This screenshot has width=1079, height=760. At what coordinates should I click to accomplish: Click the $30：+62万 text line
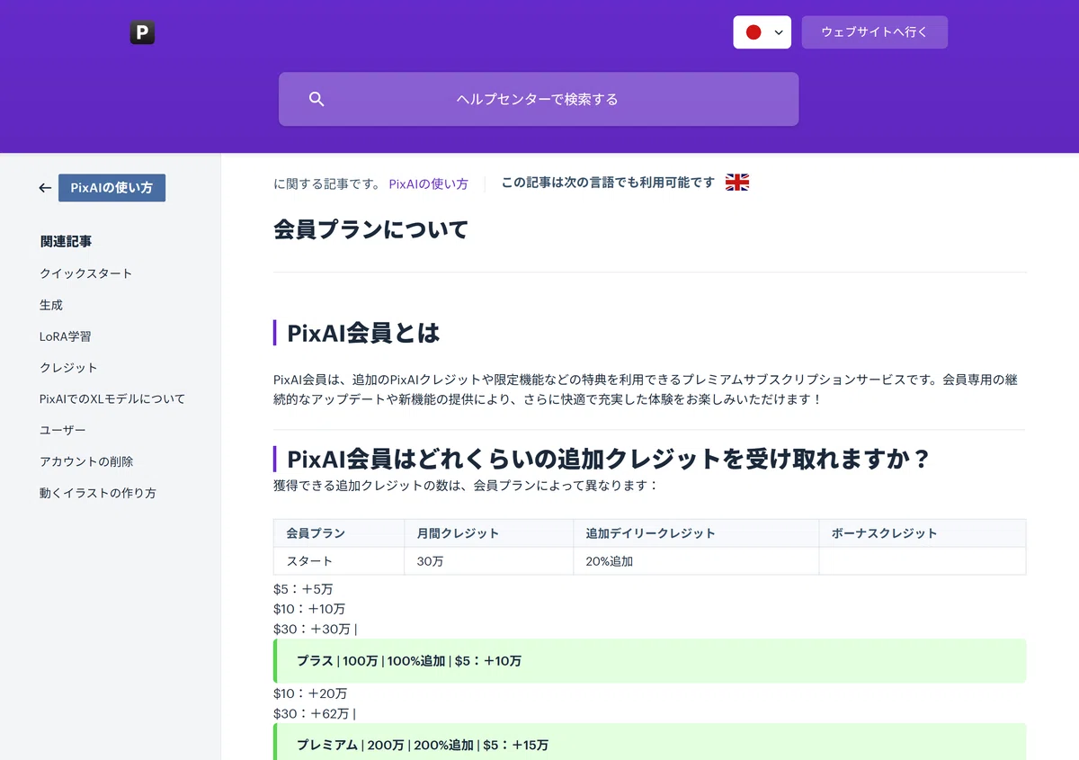(x=315, y=714)
